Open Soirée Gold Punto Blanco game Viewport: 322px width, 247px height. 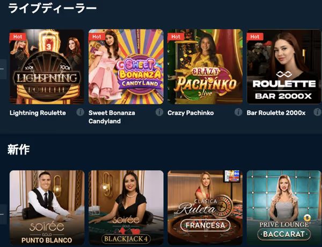[x=47, y=208]
